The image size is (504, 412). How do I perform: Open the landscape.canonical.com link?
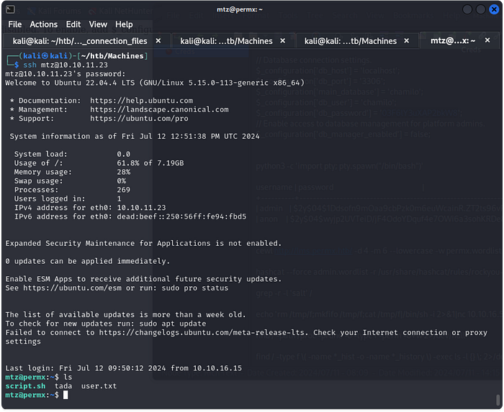click(159, 109)
